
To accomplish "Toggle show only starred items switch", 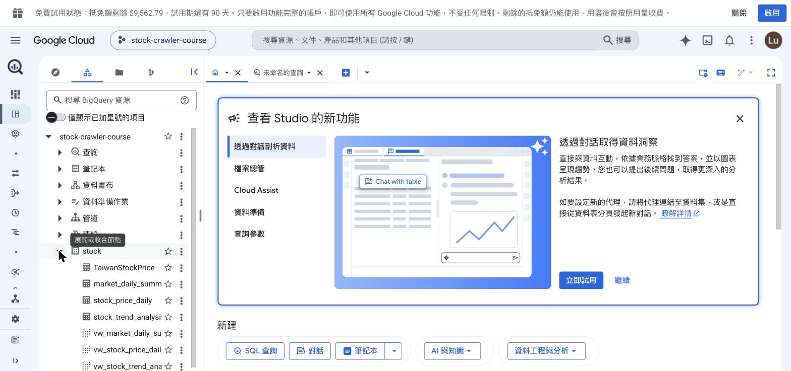I will coord(56,117).
